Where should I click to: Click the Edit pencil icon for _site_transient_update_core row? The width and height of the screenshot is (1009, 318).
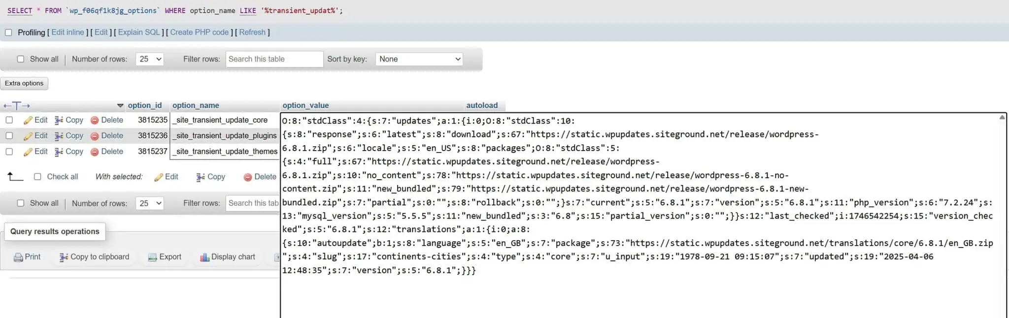28,121
